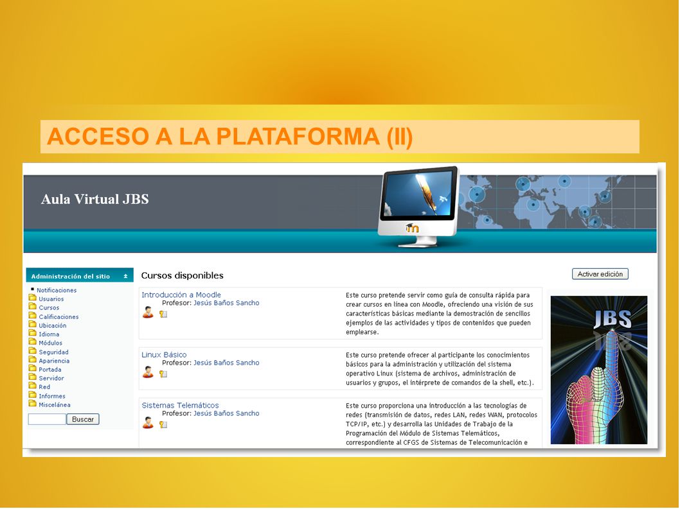Viewport: 680px width, 509px height.
Task: Open the Apariencia folder icon
Action: point(33,360)
